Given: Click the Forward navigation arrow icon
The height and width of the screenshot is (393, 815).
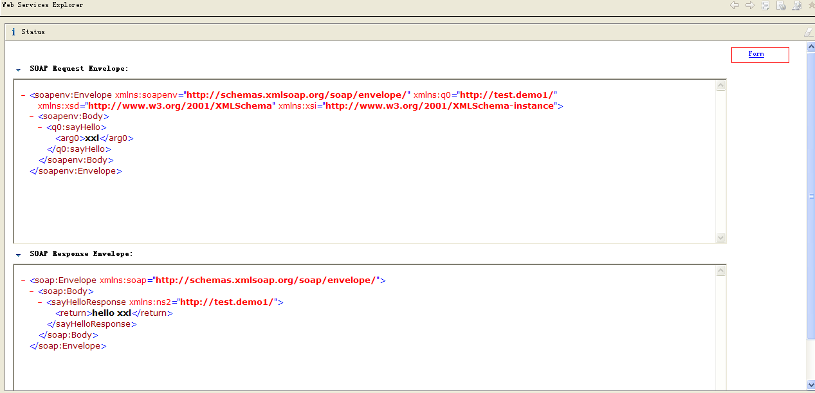Looking at the screenshot, I should pos(749,5).
